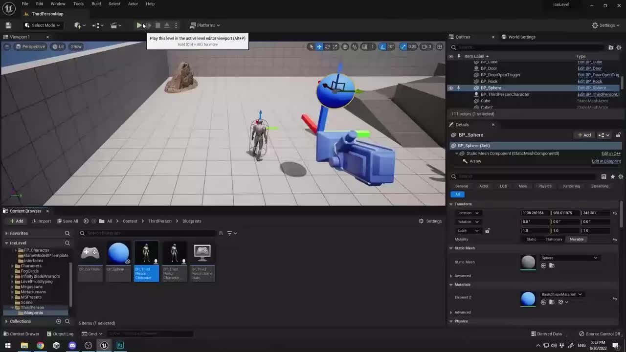This screenshot has height=352, width=626.
Task: Open the camera speed setting
Action: coord(426,46)
